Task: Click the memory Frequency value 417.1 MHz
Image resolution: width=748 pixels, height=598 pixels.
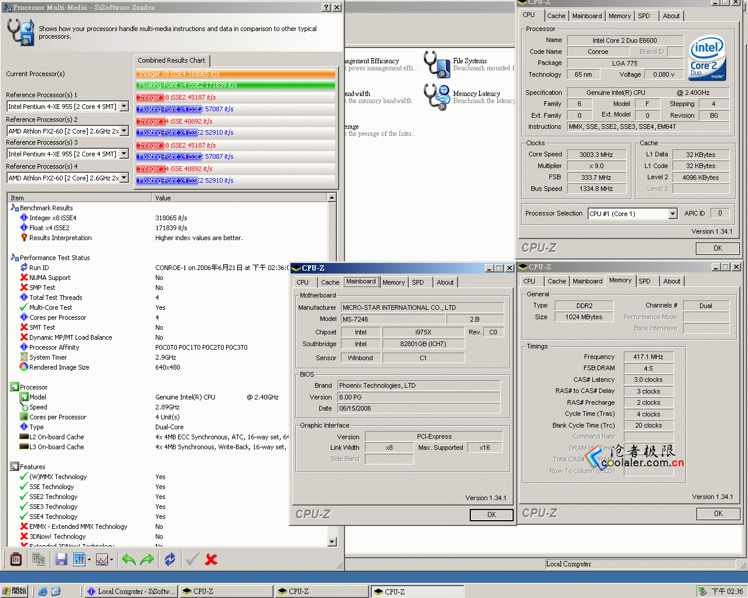Action: coord(648,357)
